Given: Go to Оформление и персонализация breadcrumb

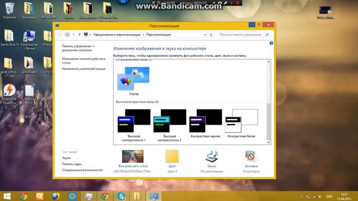Looking at the screenshot, I should [x=117, y=35].
